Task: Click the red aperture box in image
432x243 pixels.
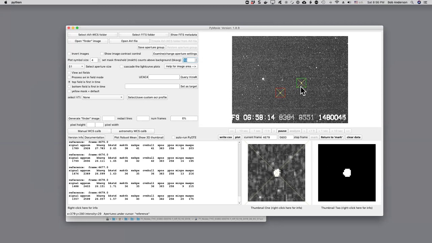Action: click(280, 93)
